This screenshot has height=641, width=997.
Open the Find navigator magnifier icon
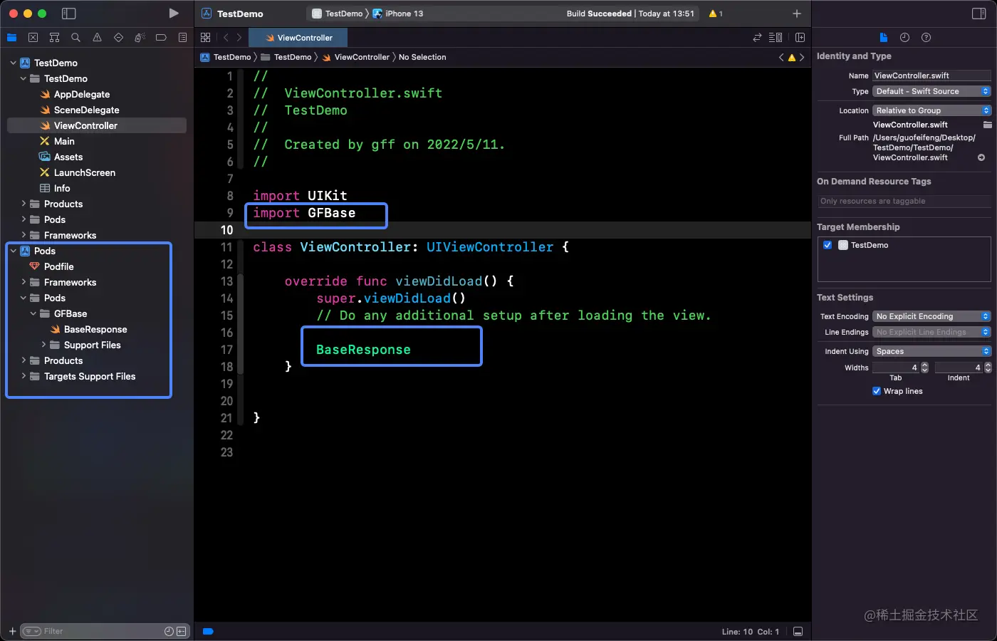coord(75,38)
